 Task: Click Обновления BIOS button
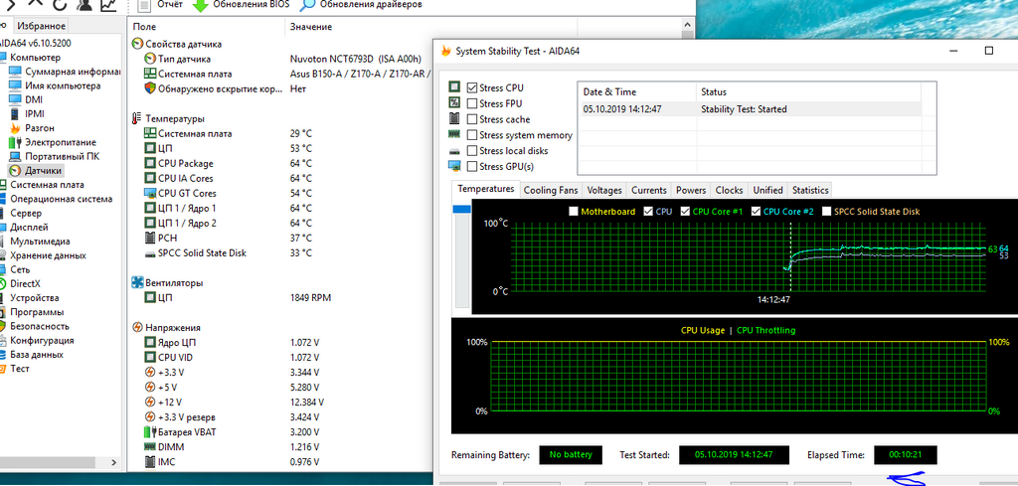(x=241, y=5)
